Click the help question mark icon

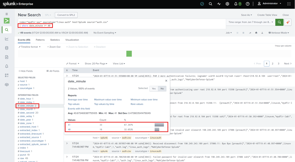pyautogui.click(x=247, y=4)
